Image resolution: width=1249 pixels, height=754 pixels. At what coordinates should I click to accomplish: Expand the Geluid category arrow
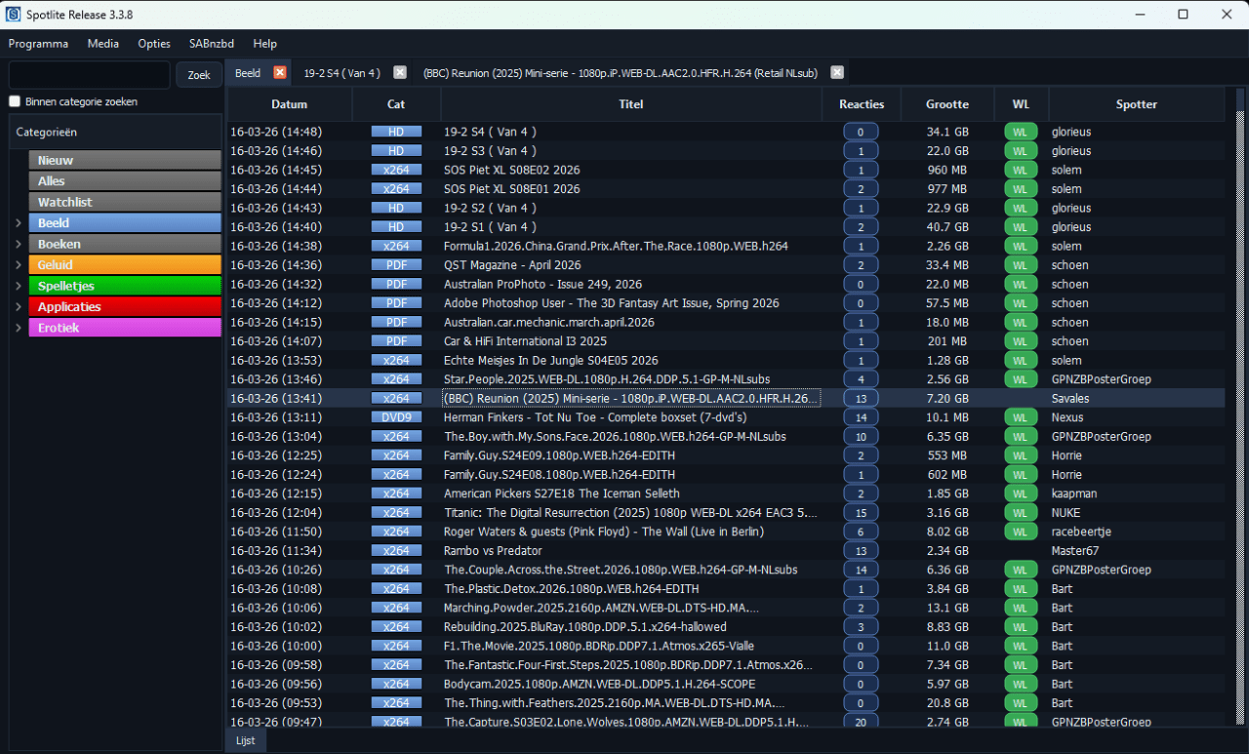coord(19,265)
